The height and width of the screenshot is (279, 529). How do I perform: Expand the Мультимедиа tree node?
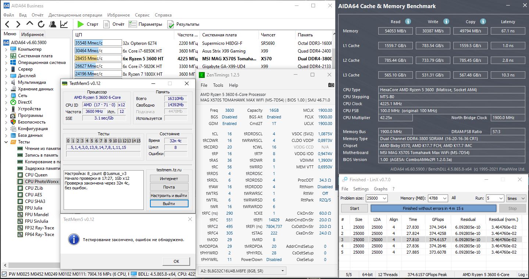6,82
